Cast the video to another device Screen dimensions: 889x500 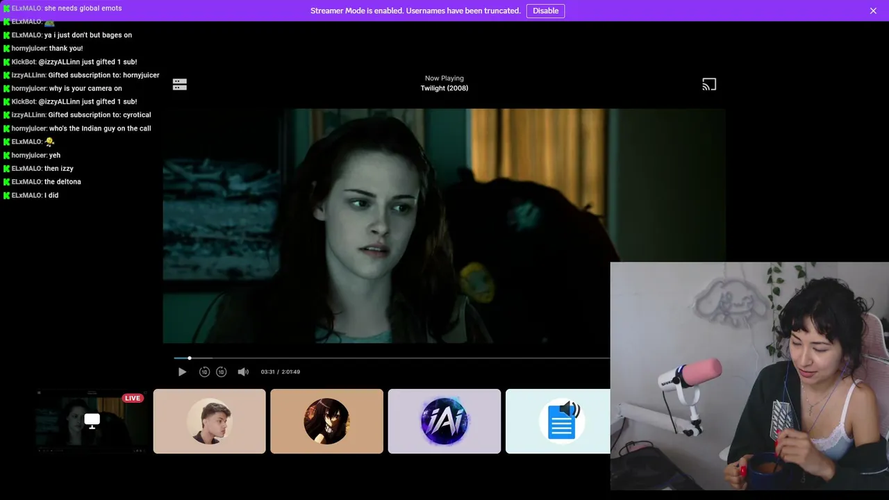coord(709,84)
